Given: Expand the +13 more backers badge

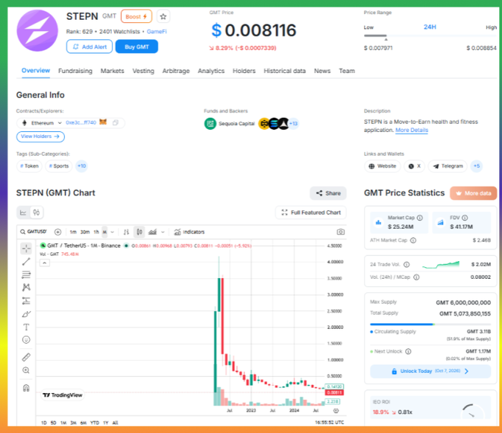Looking at the screenshot, I should point(293,123).
